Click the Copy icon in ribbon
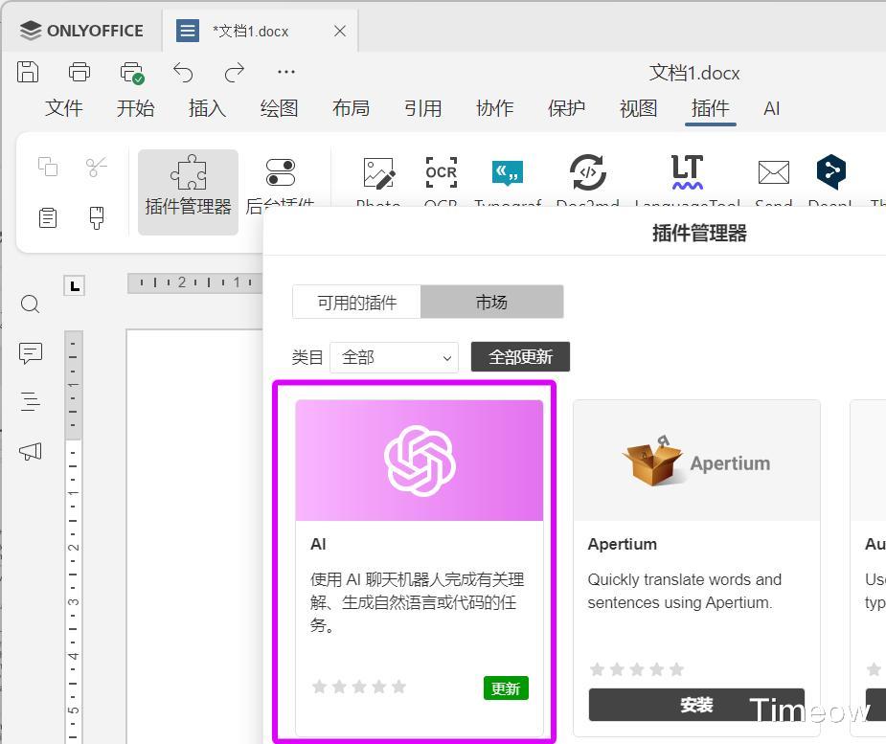The width and height of the screenshot is (886, 744). click(48, 167)
